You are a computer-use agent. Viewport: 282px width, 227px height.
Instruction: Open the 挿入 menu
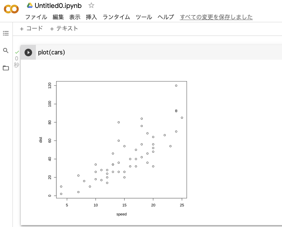pos(91,17)
